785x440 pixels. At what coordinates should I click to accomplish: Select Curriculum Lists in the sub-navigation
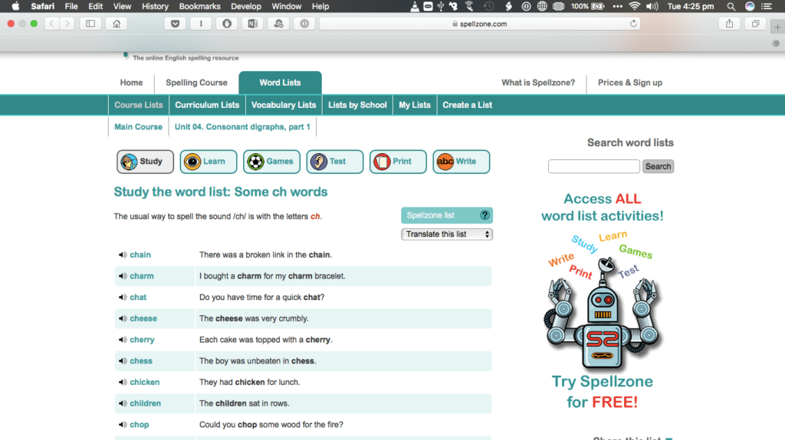pos(207,105)
